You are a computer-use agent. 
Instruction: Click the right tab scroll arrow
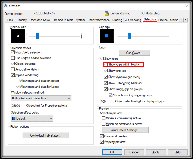coord(185,20)
